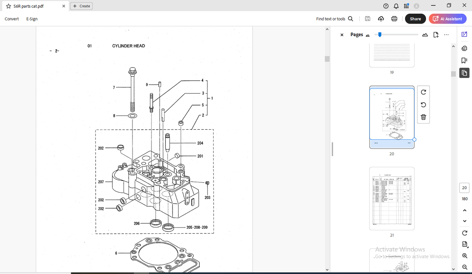Click the Share button
The image size is (472, 274).
415,19
